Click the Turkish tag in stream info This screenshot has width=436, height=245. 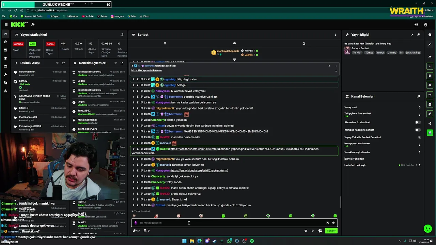tap(357, 53)
